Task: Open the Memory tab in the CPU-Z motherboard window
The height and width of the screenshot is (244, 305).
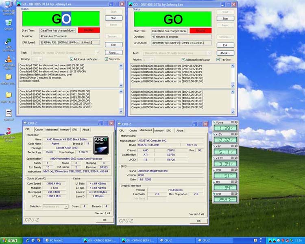Action: 159,131
